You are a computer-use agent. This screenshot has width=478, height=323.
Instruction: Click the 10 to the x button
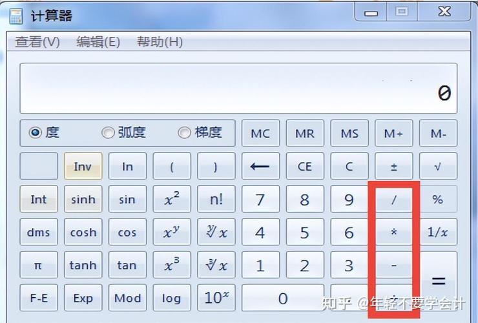click(x=216, y=298)
